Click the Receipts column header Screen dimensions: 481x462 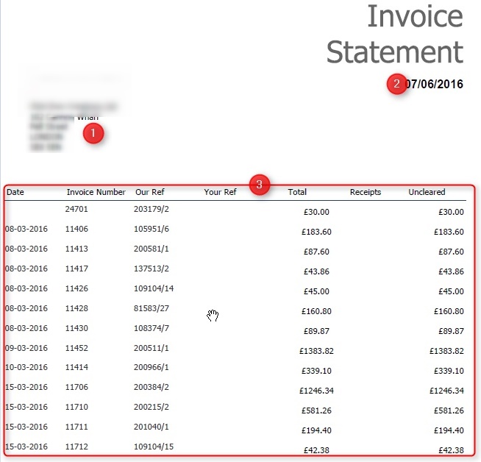click(x=366, y=193)
